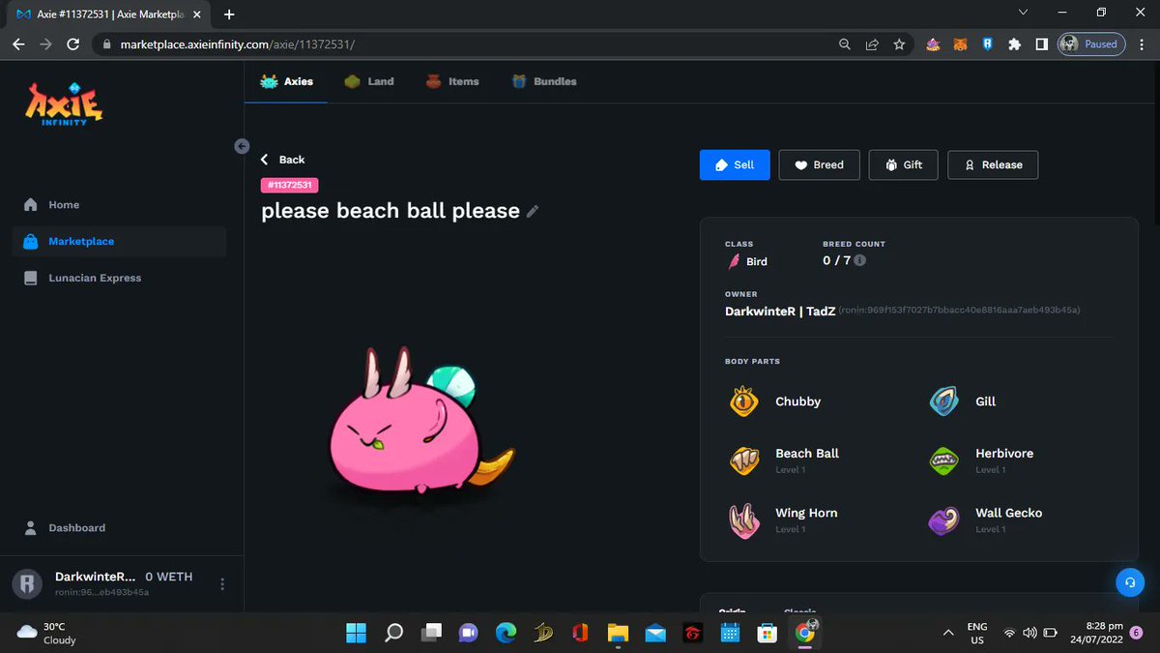The width and height of the screenshot is (1160, 653).
Task: Click the DarkwinteR account avatar at bottom
Action: click(27, 583)
